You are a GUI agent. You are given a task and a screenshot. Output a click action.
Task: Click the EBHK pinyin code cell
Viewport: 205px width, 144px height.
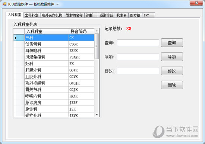(81, 51)
